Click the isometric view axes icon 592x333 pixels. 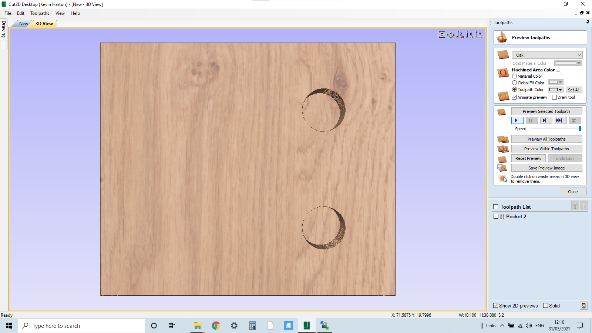tap(450, 34)
